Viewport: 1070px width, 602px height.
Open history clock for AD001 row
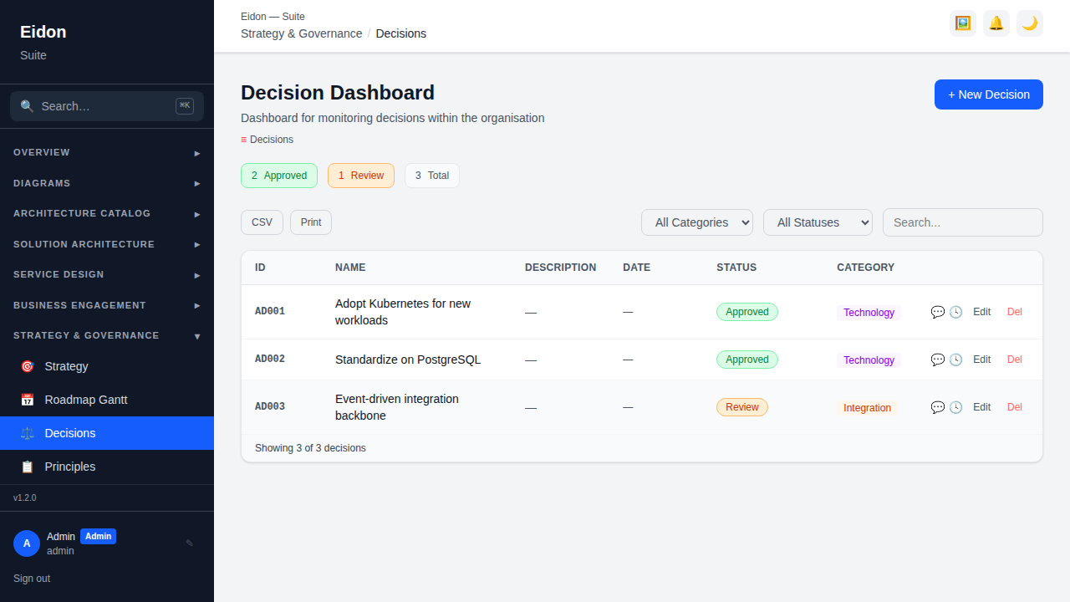tap(955, 312)
